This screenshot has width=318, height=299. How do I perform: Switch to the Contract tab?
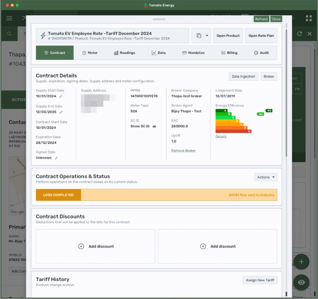tap(55, 52)
